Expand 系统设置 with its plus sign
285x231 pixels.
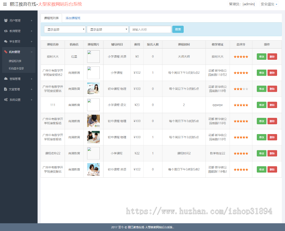tap(32, 100)
